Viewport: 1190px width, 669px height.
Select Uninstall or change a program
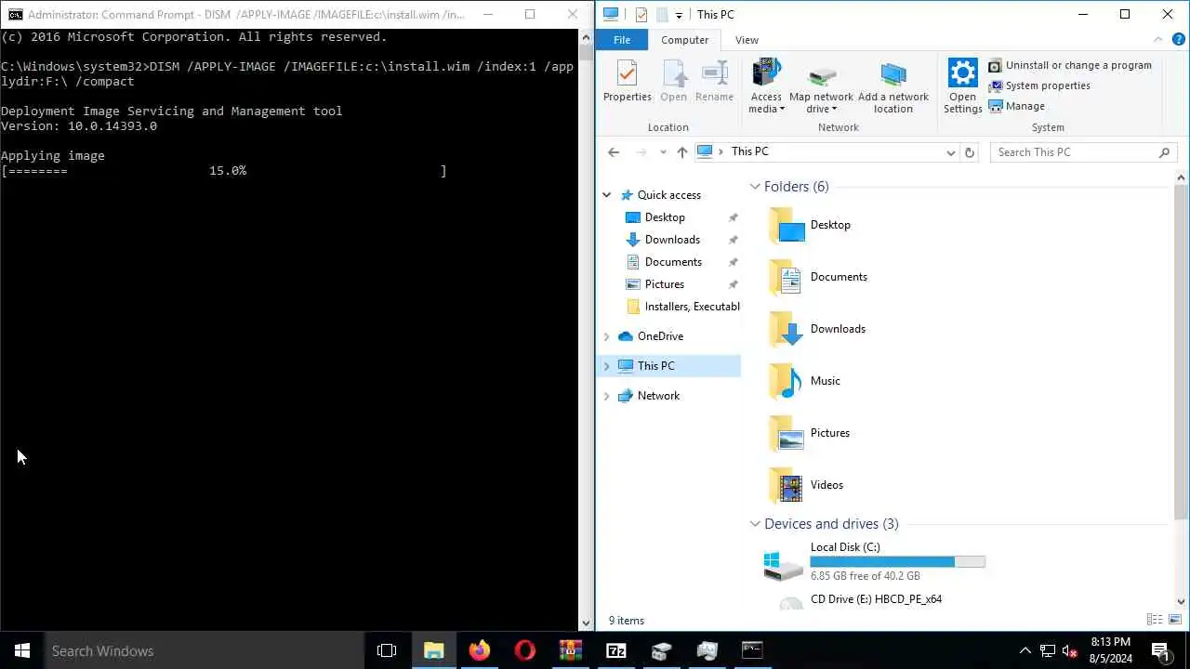[x=1070, y=65]
